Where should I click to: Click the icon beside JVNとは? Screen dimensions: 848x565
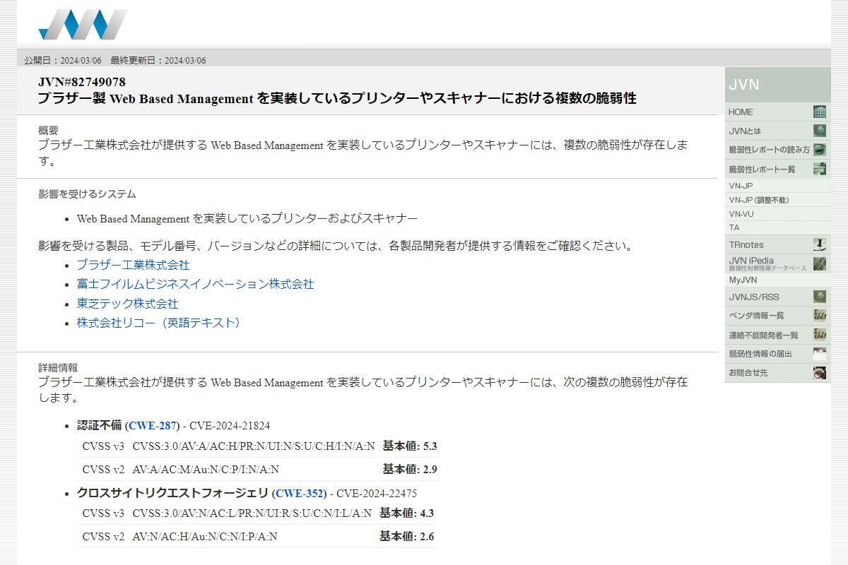(820, 131)
